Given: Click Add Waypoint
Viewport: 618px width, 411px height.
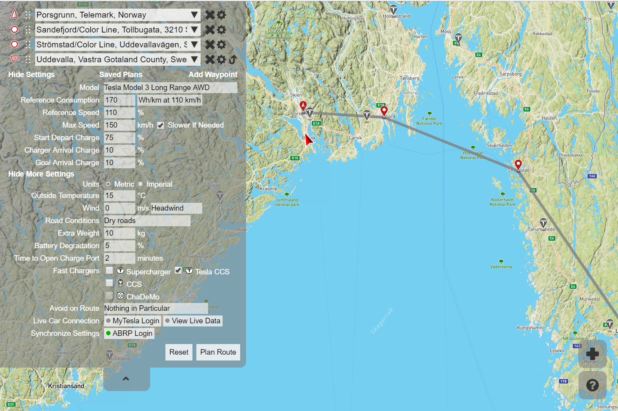Looking at the screenshot, I should [x=213, y=74].
